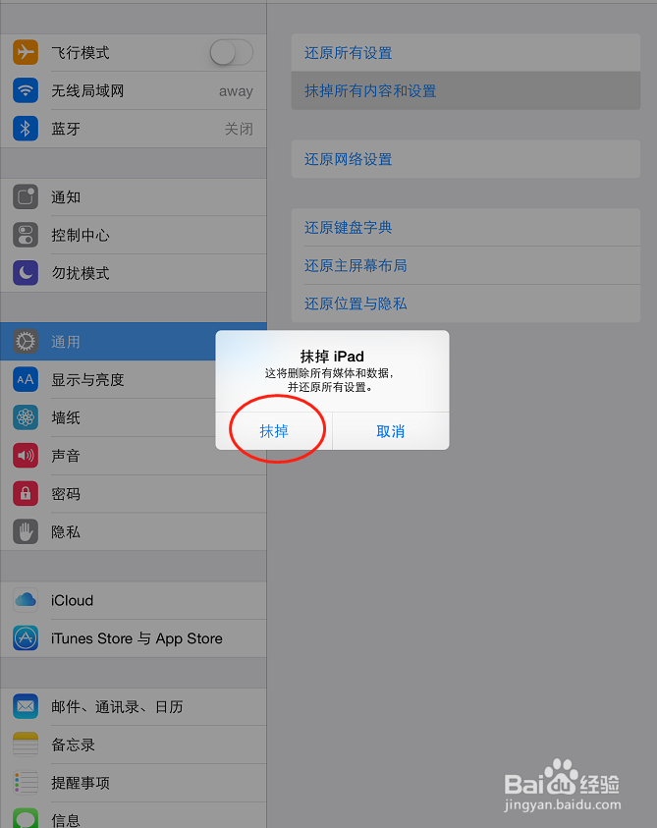Image resolution: width=657 pixels, height=828 pixels.
Task: Tap the 勿扰模式 moon icon
Action: [26, 273]
